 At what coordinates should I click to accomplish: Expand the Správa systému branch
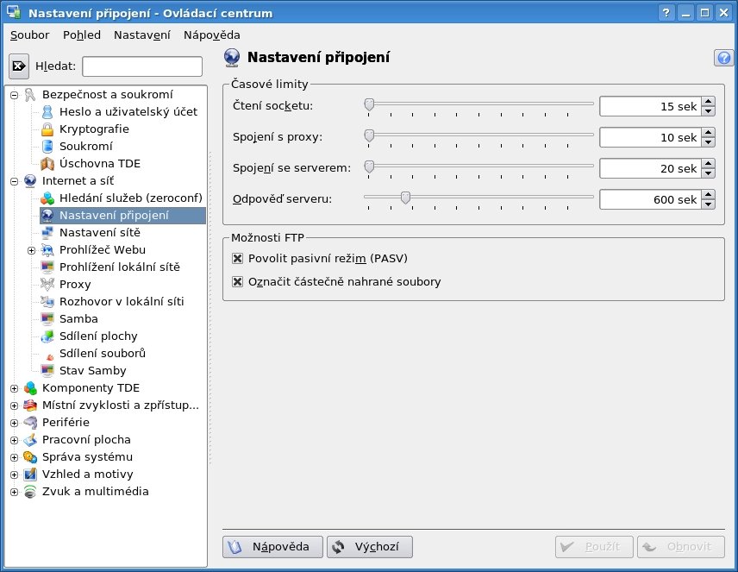pyautogui.click(x=14, y=457)
